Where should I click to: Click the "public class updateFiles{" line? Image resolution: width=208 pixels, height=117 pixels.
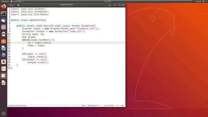tap(28, 20)
